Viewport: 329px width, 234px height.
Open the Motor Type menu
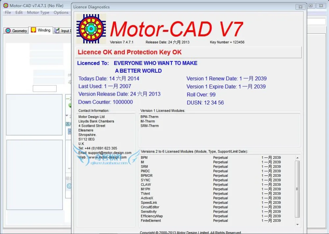38,12
